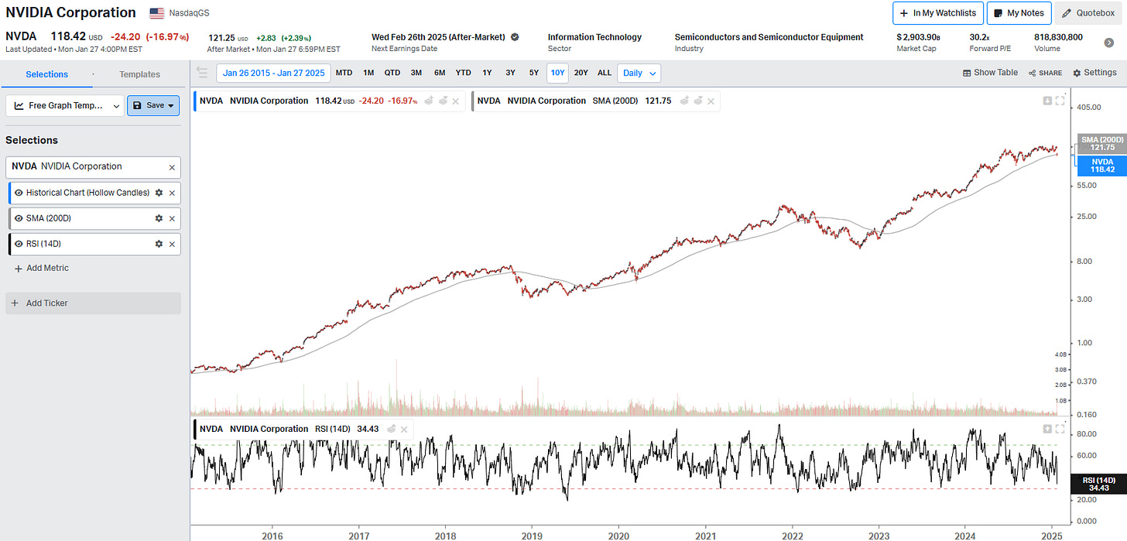Click Add Metric
The image size is (1127, 541).
point(42,268)
